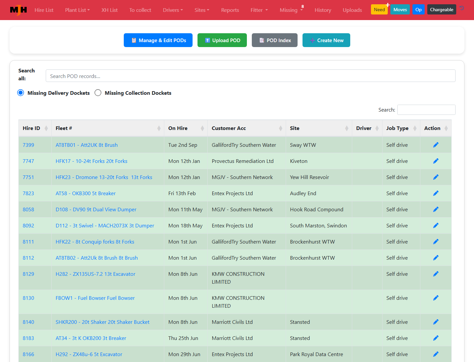
Task: Follow the FBOW1 - Fuel Bowser link
Action: 95,298
